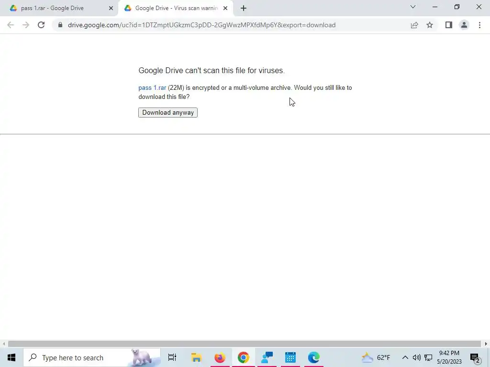Open the chat bubbles app on the taskbar
The image size is (490, 367).
[267, 357]
